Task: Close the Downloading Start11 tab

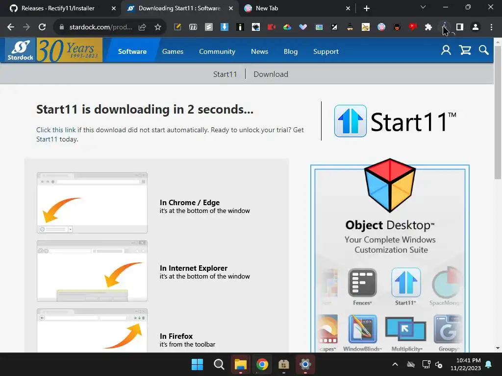Action: pyautogui.click(x=231, y=9)
